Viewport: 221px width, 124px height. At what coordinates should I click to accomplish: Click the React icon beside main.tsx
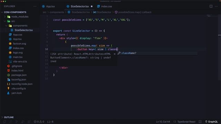pyautogui.click(x=10, y=57)
